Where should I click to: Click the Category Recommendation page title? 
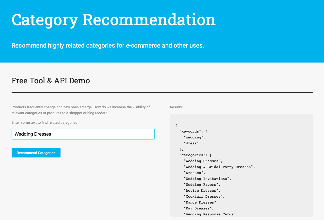point(113,19)
